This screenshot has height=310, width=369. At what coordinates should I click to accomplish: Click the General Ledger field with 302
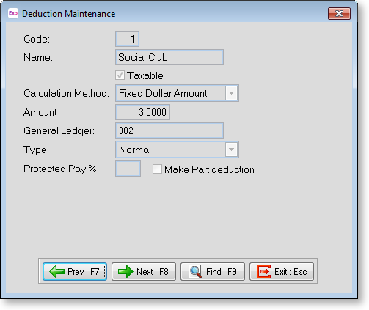169,130
